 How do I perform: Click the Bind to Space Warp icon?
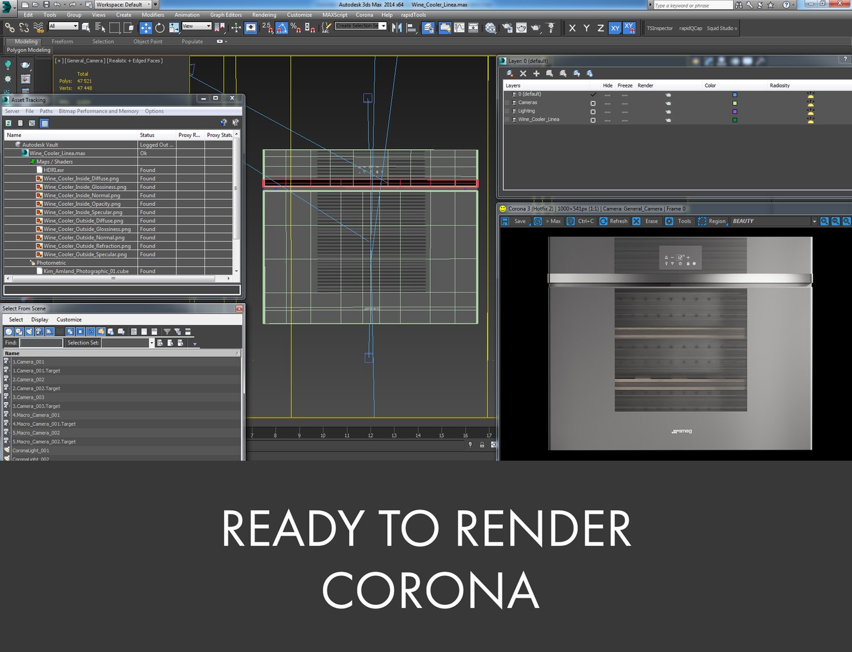click(38, 28)
